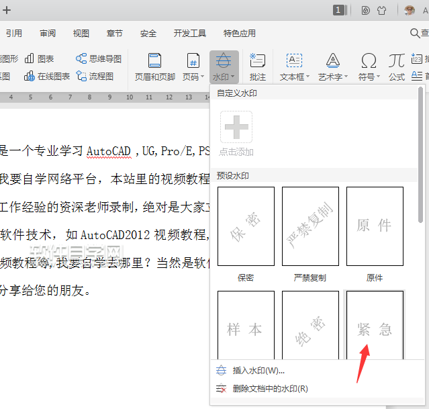Expand the 页码 dropdown arrow
429x409 pixels.
[203, 77]
